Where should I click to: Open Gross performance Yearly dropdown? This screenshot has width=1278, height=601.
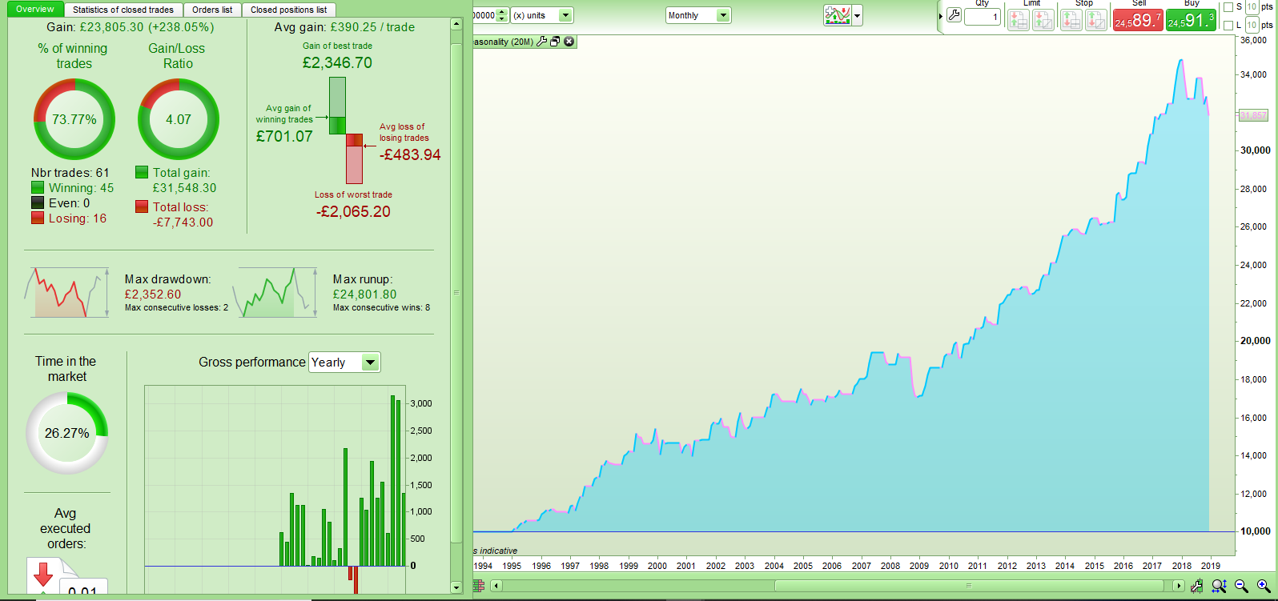coord(344,363)
